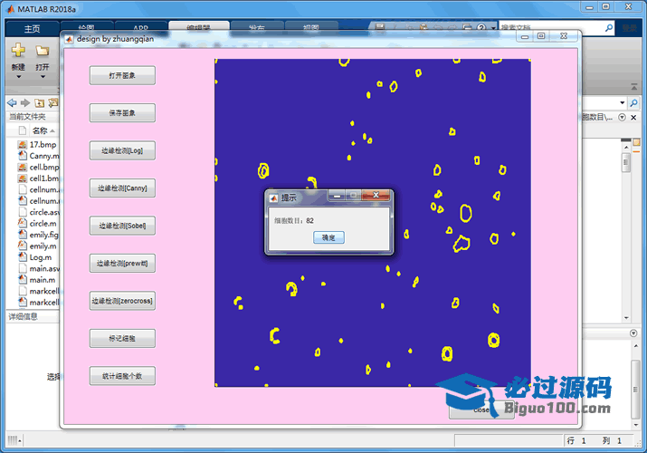Click the 登录 sign-in link
Screen dimensions: 647x453
point(630,28)
